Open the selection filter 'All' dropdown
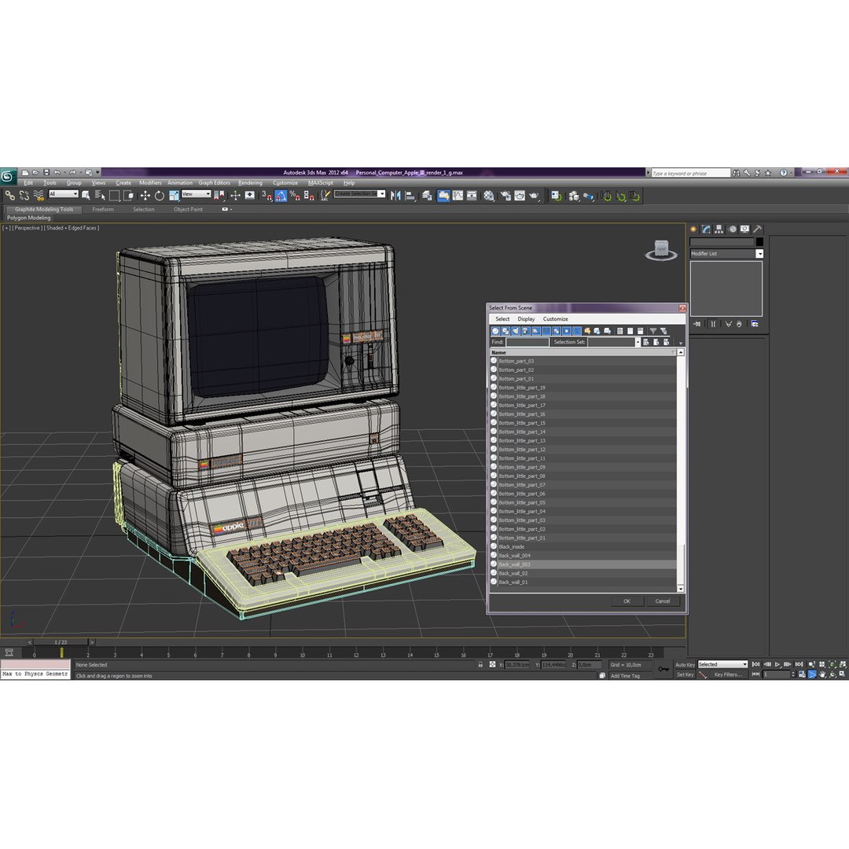The width and height of the screenshot is (849, 849). click(64, 194)
